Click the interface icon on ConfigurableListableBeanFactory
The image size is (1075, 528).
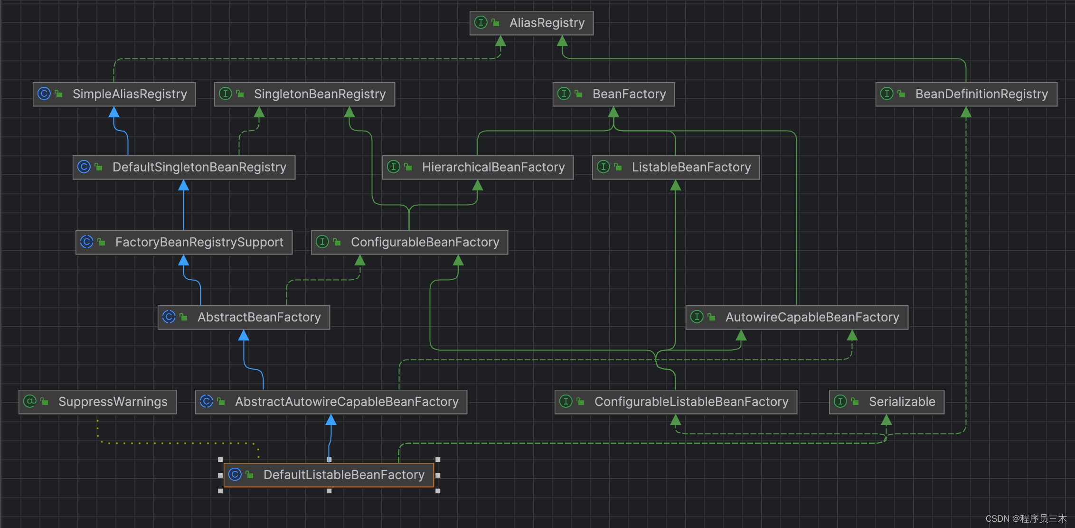pyautogui.click(x=566, y=401)
